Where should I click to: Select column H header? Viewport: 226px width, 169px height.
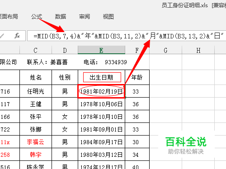point(198,50)
